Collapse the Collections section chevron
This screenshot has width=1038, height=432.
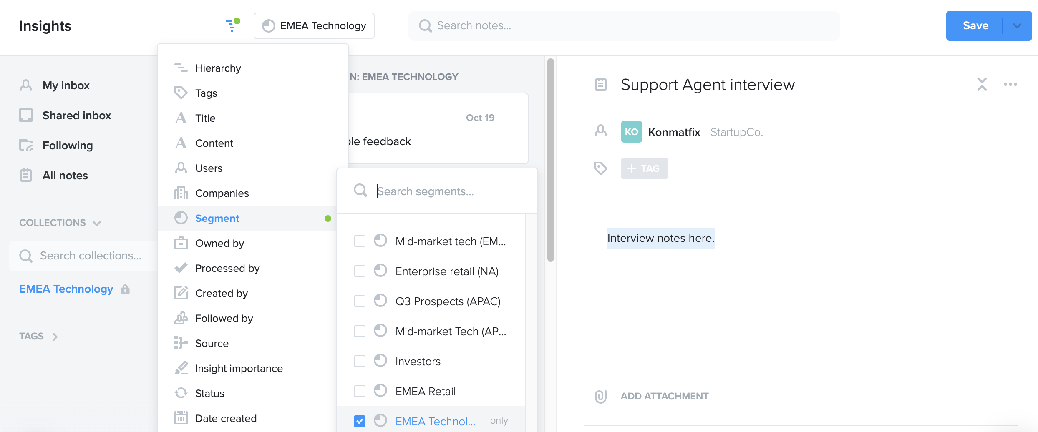coord(97,223)
